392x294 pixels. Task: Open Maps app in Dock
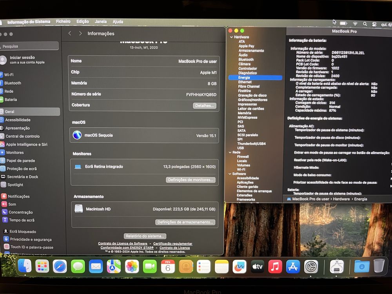click(x=114, y=267)
